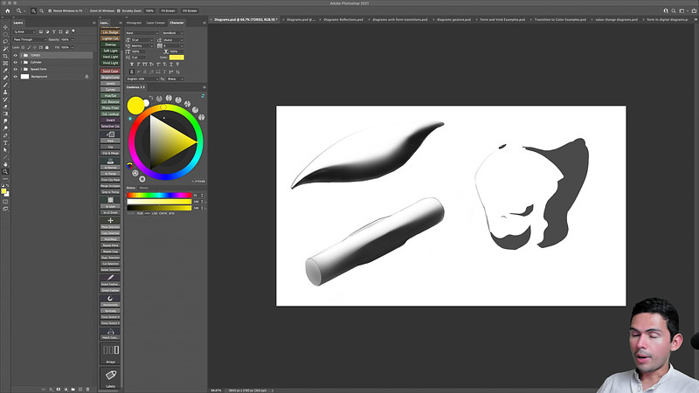Click the Home icon in options bar

coord(7,10)
